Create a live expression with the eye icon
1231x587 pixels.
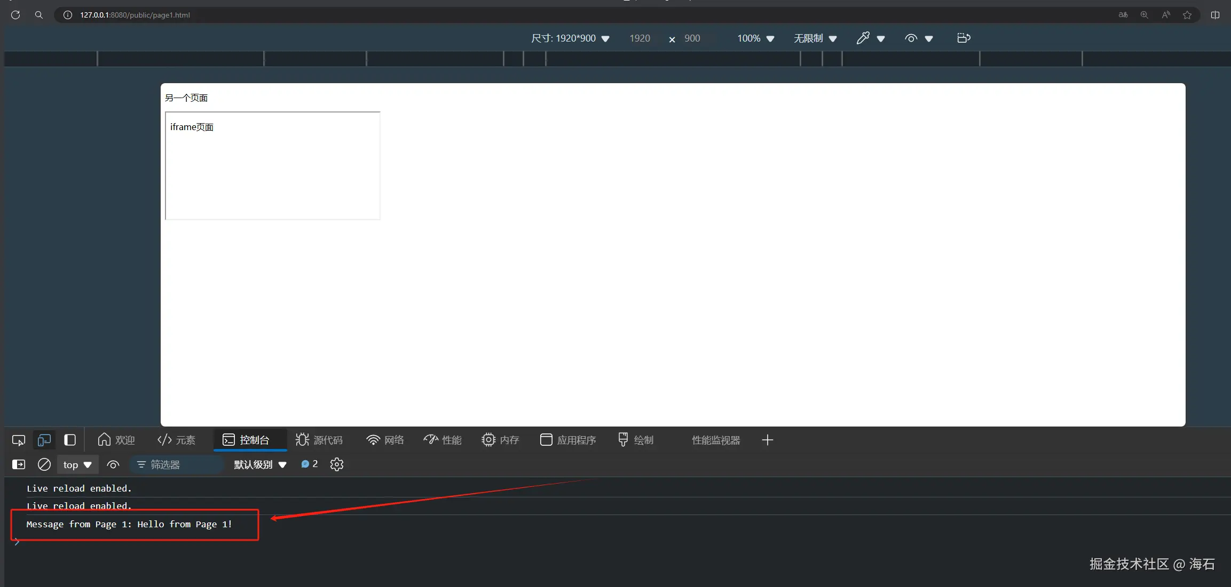[113, 464]
